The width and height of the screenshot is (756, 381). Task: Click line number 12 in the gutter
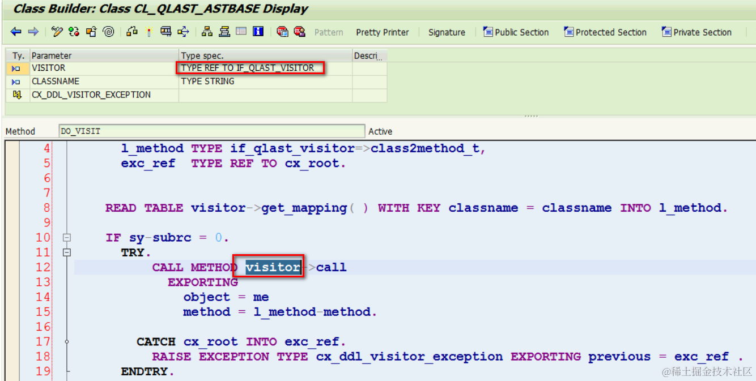click(x=43, y=267)
